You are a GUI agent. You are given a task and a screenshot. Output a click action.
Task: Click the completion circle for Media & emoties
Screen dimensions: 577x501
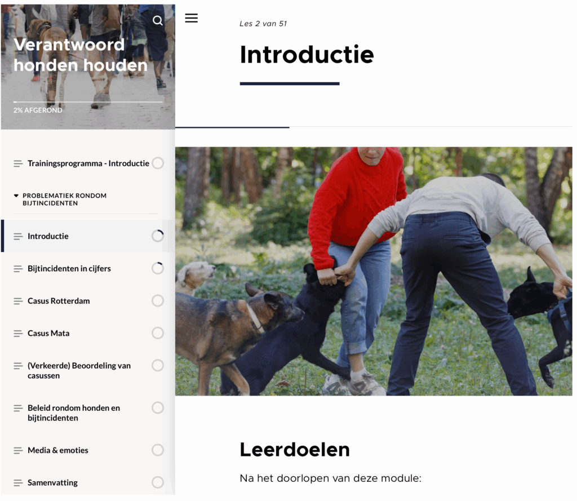tap(158, 450)
